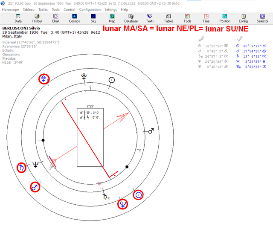Click the Sidereal zodiac setting line
The width and height of the screenshot is (273, 232).
[x=31, y=42]
